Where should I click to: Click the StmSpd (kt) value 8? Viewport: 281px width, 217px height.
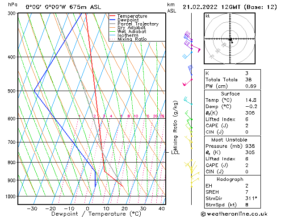point(247,204)
